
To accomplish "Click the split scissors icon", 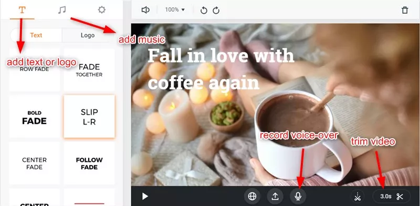I will [358, 197].
